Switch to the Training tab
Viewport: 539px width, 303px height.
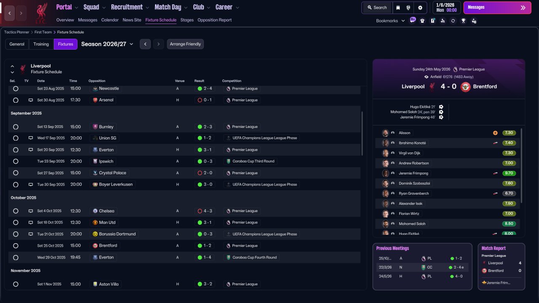41,44
